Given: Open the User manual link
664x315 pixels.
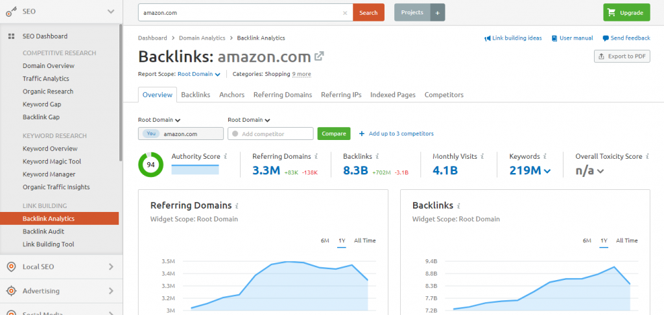Looking at the screenshot, I should click(x=572, y=38).
